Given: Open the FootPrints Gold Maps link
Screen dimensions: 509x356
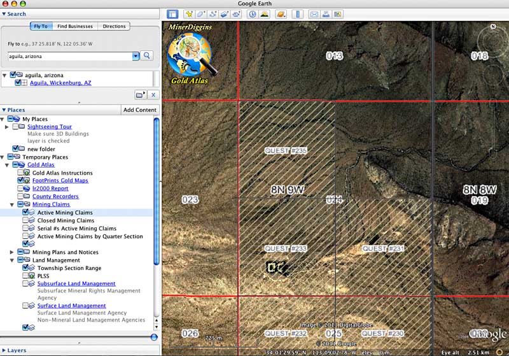Looking at the screenshot, I should (x=60, y=180).
